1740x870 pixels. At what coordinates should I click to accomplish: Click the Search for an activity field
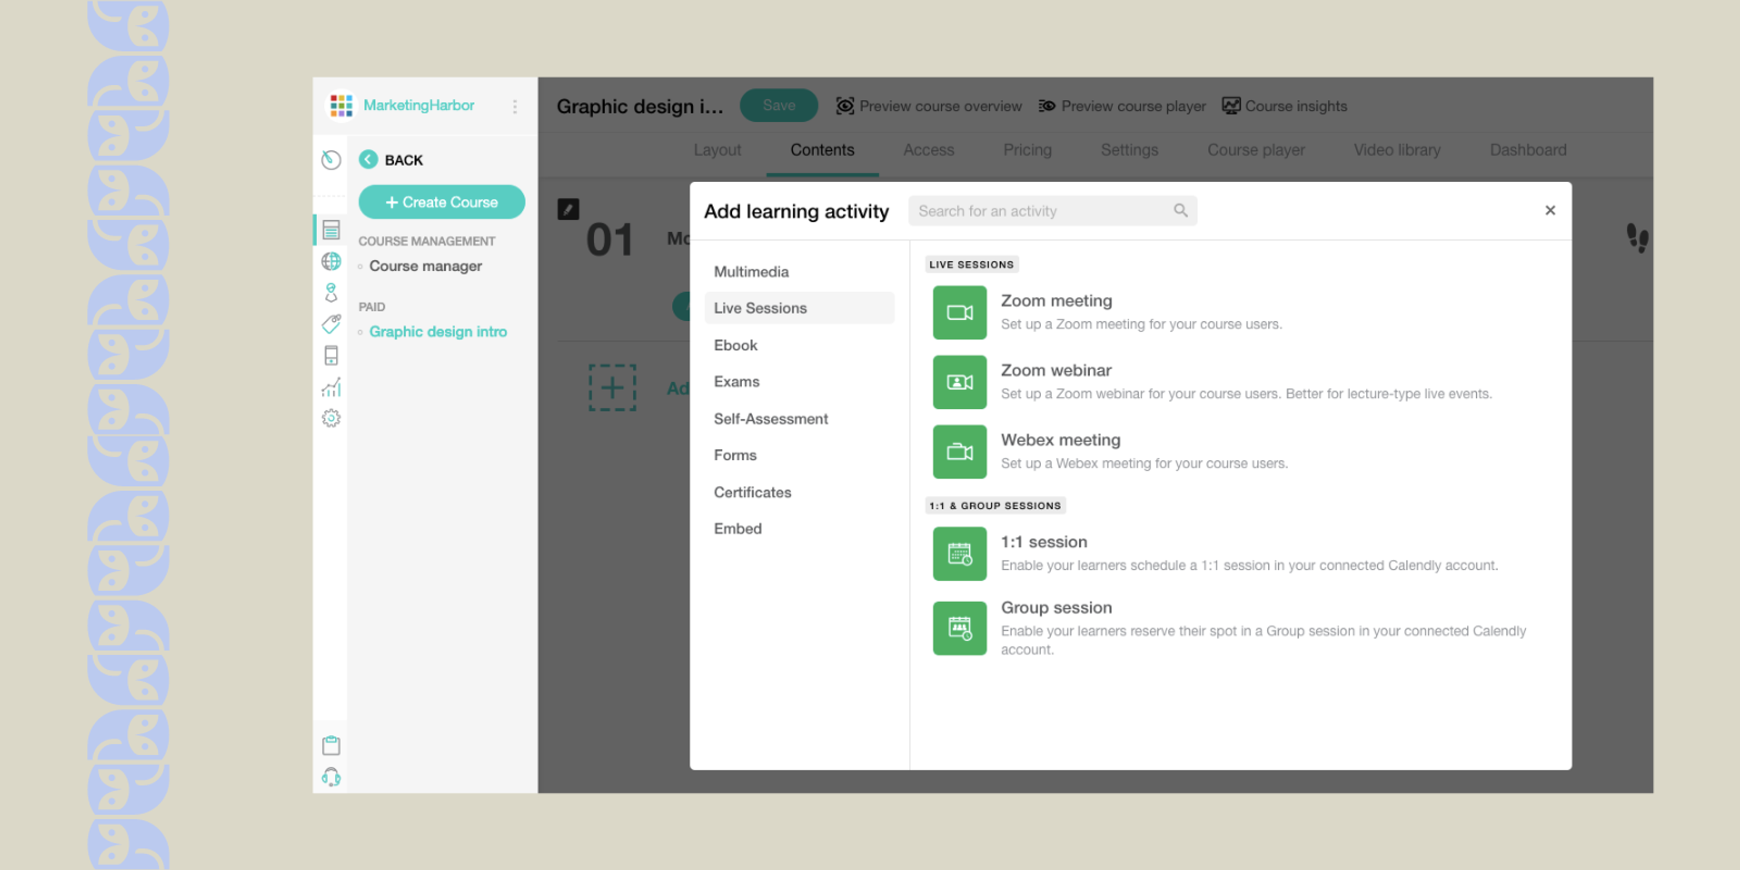[x=1052, y=211]
